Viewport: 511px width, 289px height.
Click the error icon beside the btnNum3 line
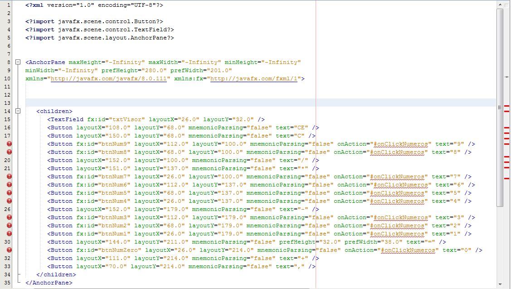(x=9, y=217)
